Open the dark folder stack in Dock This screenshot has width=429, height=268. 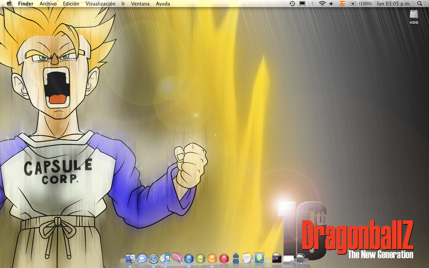[x=276, y=258]
